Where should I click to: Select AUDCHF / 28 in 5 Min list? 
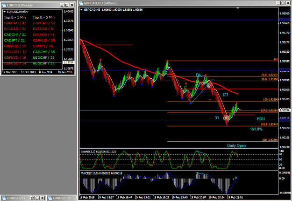coord(44,63)
